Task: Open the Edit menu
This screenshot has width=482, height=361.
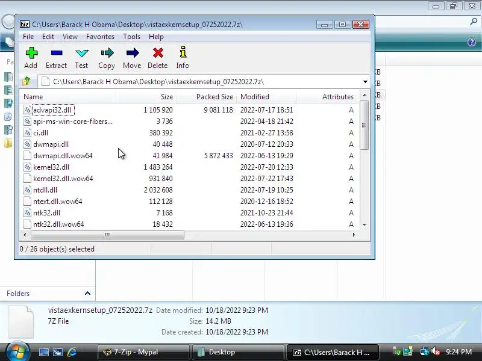Action: (x=48, y=37)
